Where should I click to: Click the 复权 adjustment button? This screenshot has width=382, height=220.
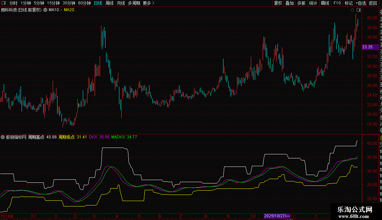278,3
